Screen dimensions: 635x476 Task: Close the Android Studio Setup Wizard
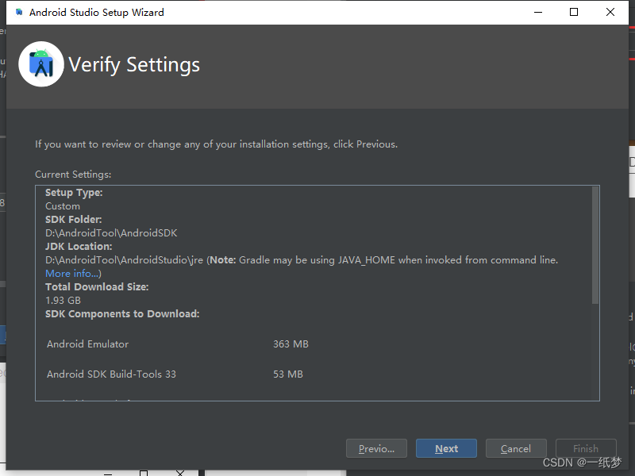click(610, 13)
